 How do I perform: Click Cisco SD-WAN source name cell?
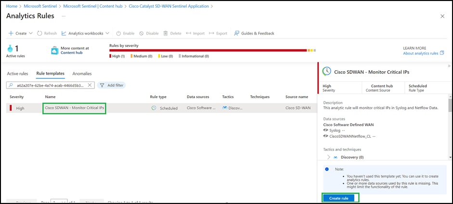click(x=298, y=108)
